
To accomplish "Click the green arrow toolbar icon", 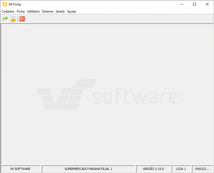I will [5, 19].
